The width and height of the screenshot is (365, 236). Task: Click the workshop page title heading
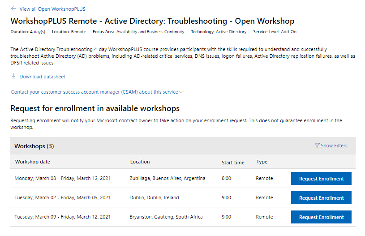152,21
